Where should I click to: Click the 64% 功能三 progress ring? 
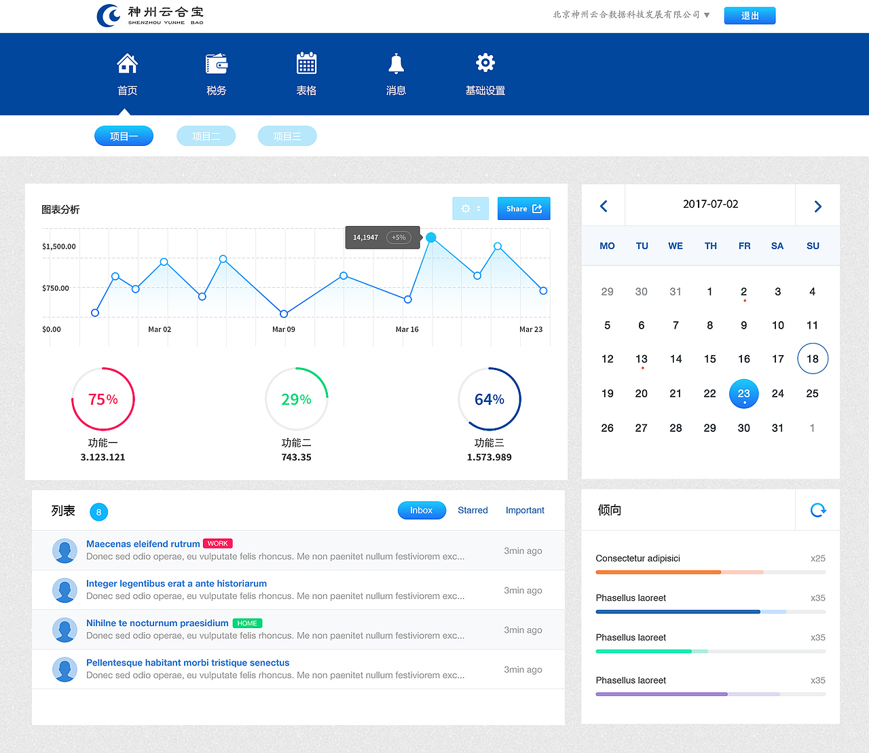[x=489, y=399]
